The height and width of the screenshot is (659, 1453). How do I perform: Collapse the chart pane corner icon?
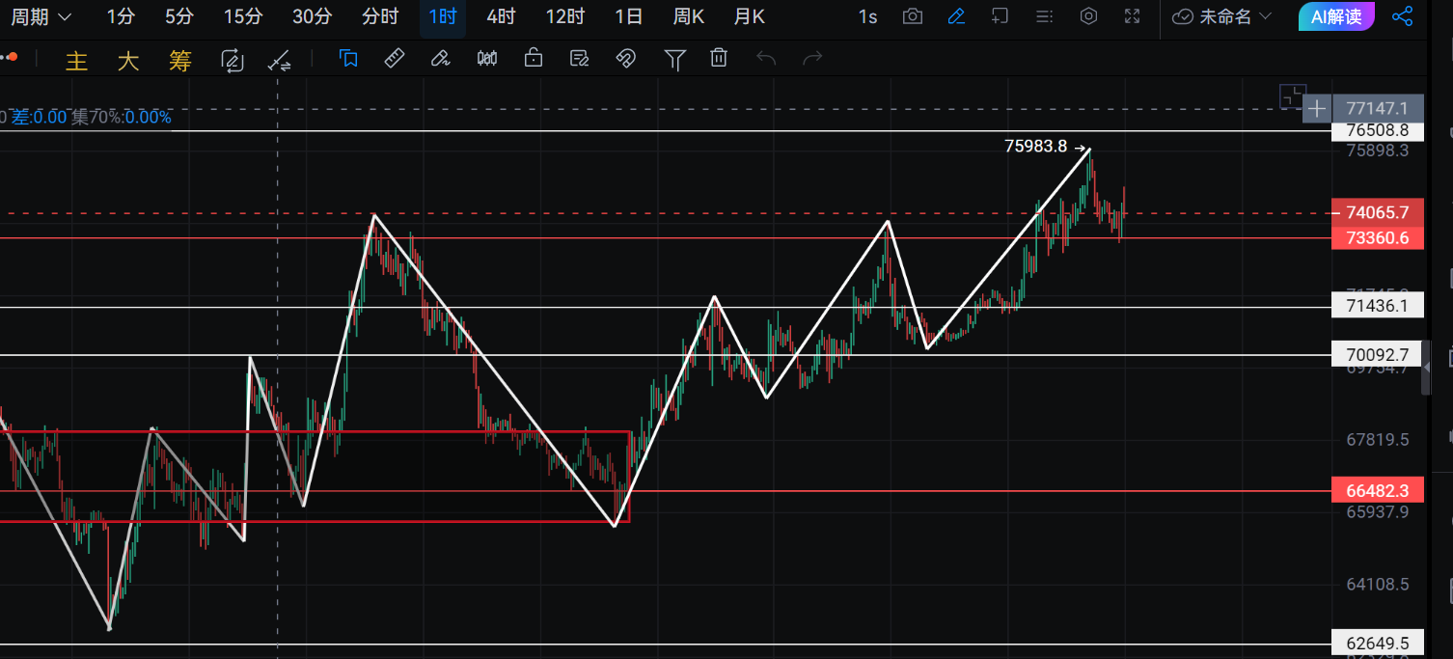click(x=1290, y=96)
